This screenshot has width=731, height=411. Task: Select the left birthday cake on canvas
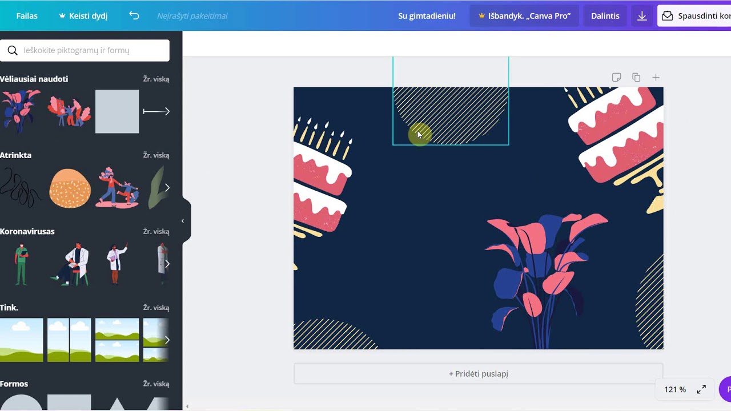click(x=323, y=178)
